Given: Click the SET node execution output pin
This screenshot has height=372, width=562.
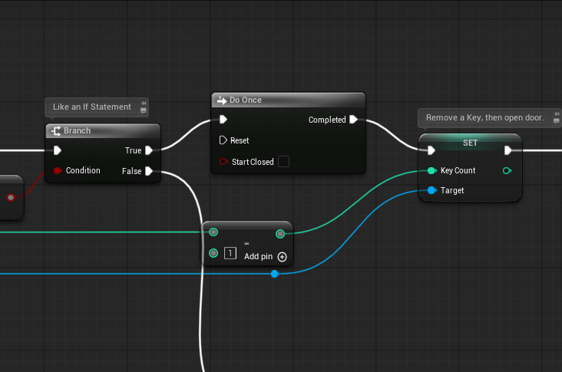Looking at the screenshot, I should click(508, 150).
